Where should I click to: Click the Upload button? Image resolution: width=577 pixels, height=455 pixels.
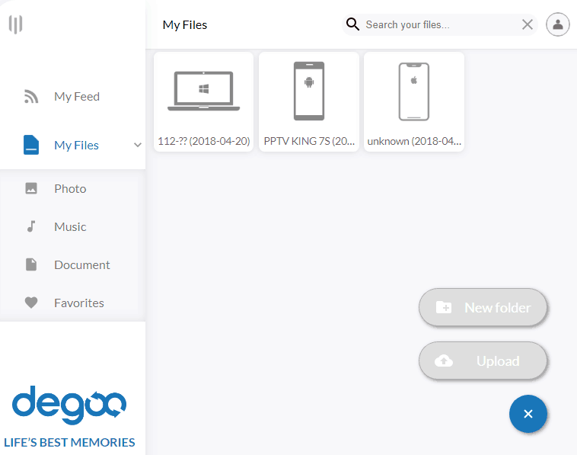(x=483, y=361)
